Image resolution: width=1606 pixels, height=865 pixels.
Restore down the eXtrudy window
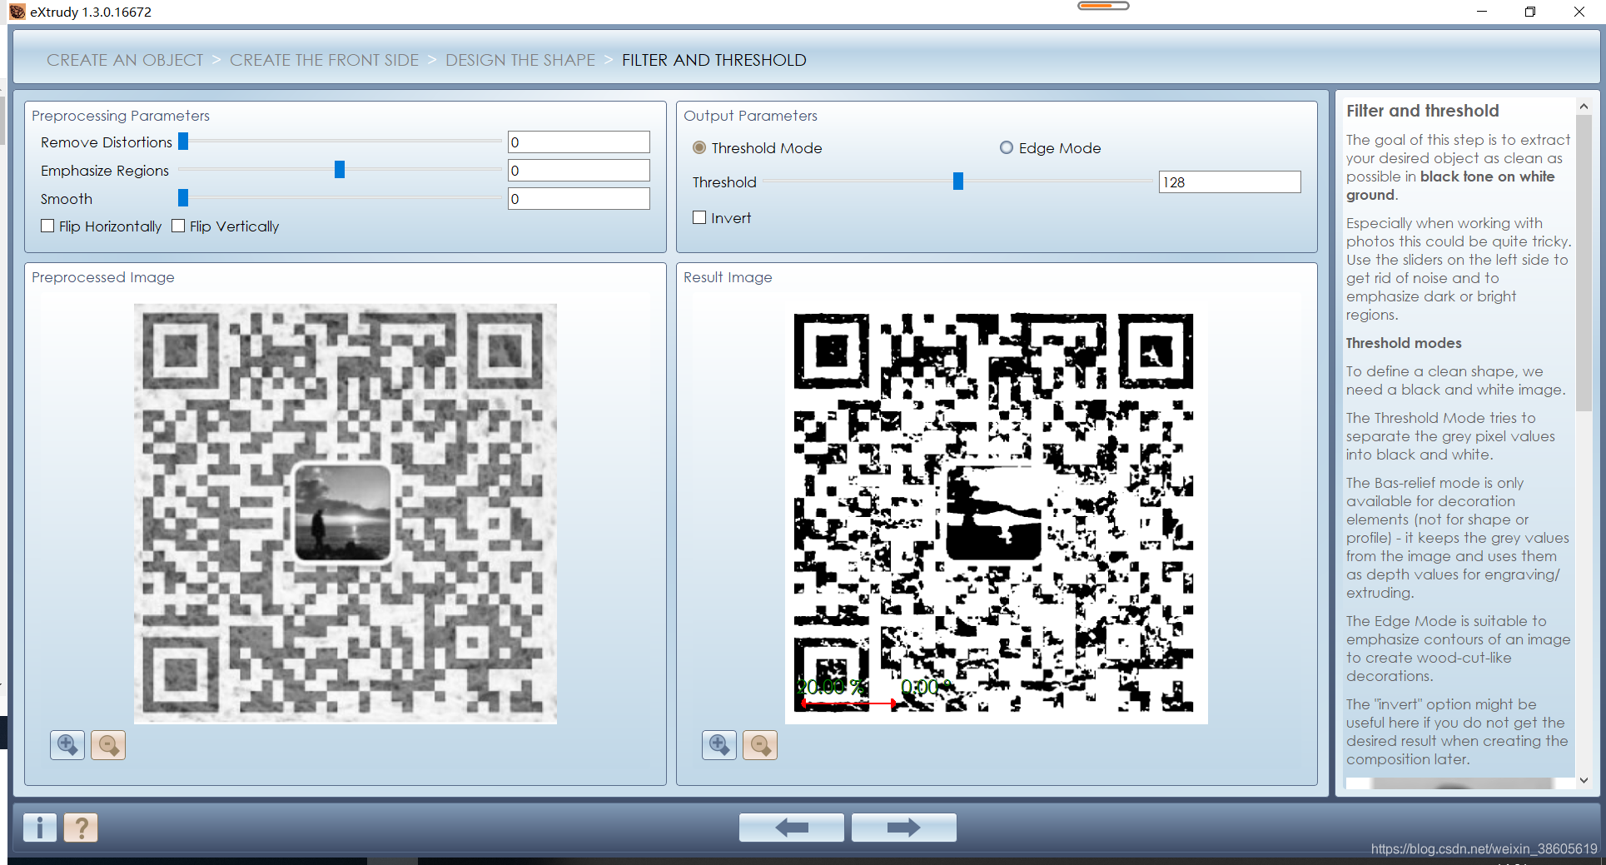(x=1530, y=12)
